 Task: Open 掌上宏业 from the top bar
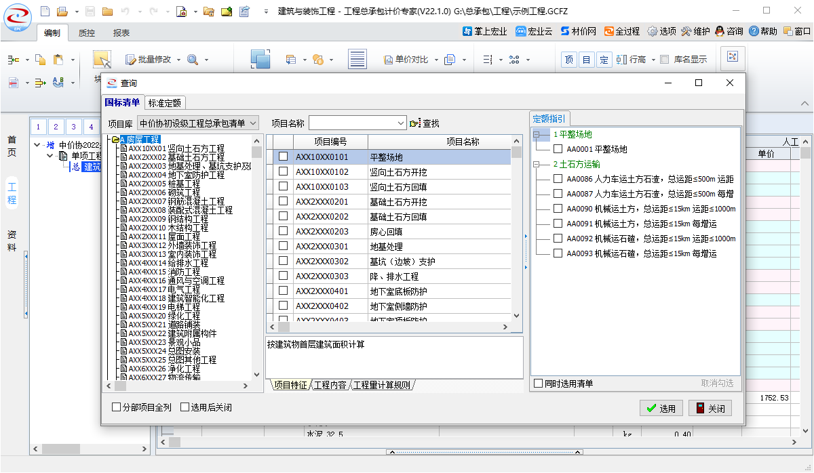tap(484, 31)
